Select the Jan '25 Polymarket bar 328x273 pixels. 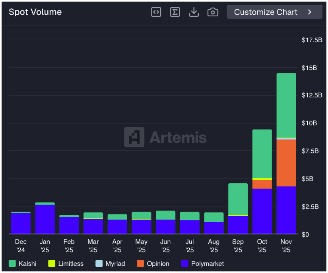pos(45,219)
